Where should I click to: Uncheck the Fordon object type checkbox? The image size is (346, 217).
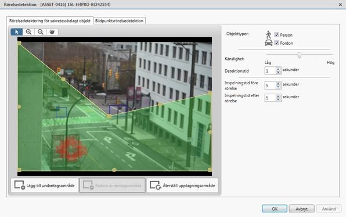click(x=276, y=43)
